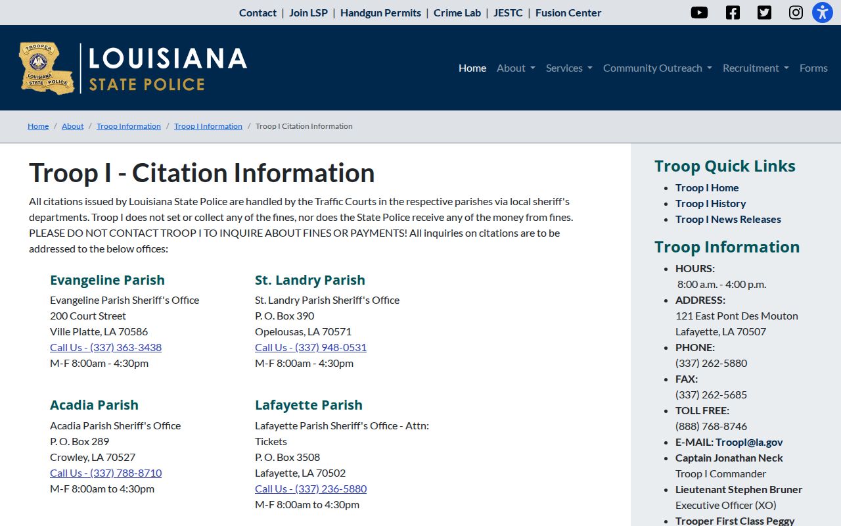This screenshot has height=526, width=841.
Task: Expand the Services dropdown menu
Action: coord(569,68)
